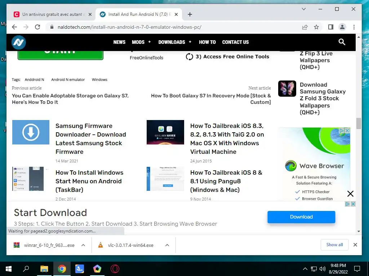This screenshot has width=369, height=276.
Task: Open the Chrome profile avatar icon
Action: tap(342, 27)
